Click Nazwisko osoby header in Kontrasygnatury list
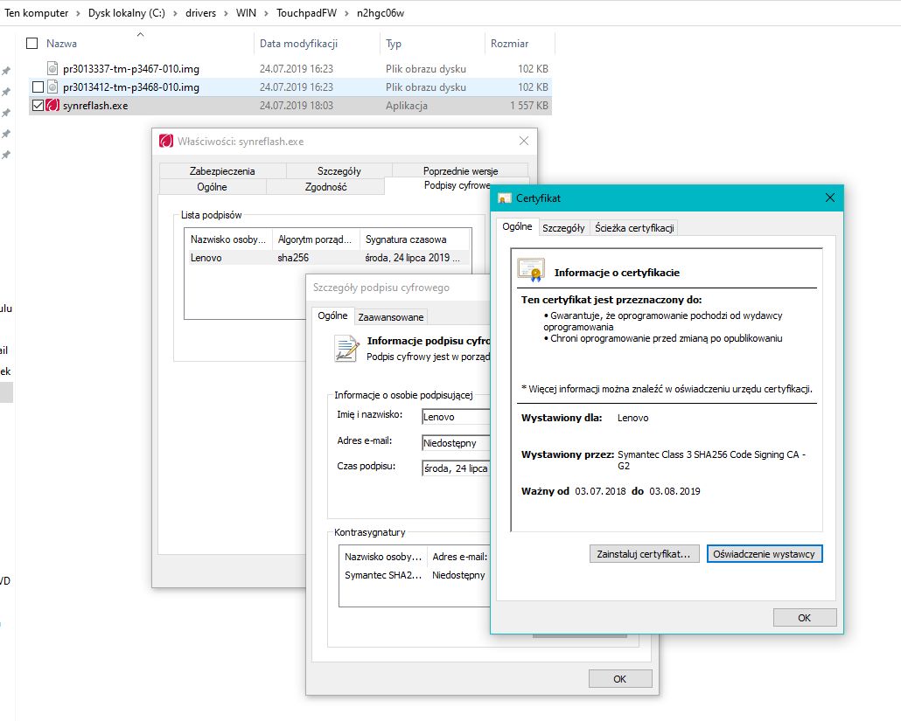Screen dimensions: 901x721 click(383, 557)
